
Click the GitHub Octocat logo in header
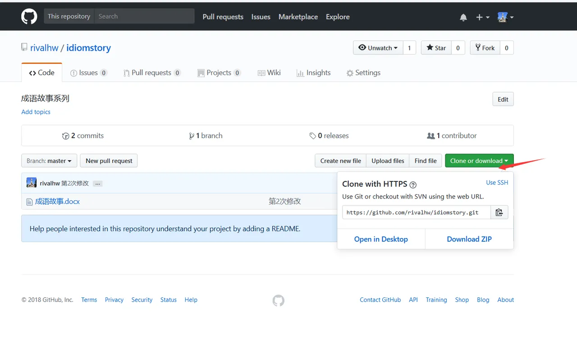[29, 17]
